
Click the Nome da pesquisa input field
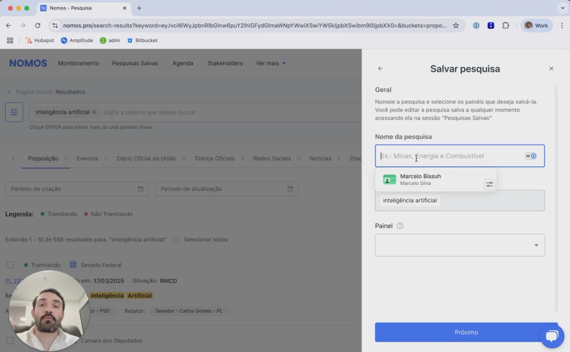(x=460, y=156)
